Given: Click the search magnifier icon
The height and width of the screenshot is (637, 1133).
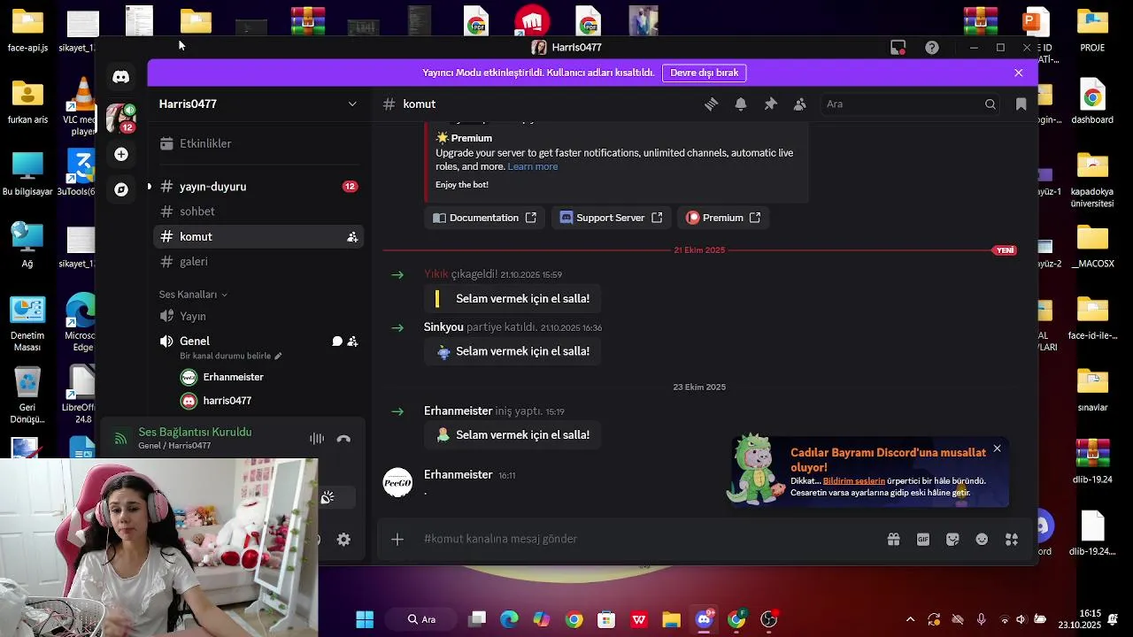Looking at the screenshot, I should tap(990, 104).
